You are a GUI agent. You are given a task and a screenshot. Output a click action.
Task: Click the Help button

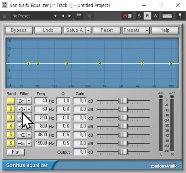click(165, 30)
